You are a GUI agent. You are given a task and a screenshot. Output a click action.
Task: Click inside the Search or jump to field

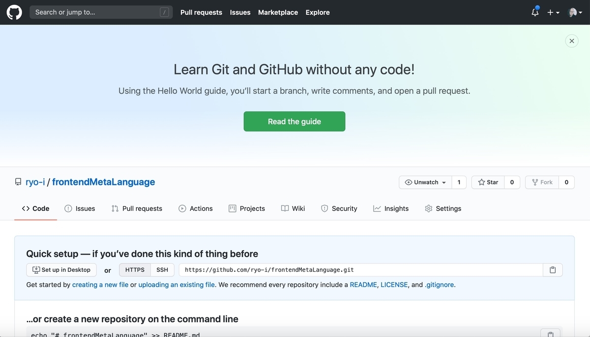101,12
